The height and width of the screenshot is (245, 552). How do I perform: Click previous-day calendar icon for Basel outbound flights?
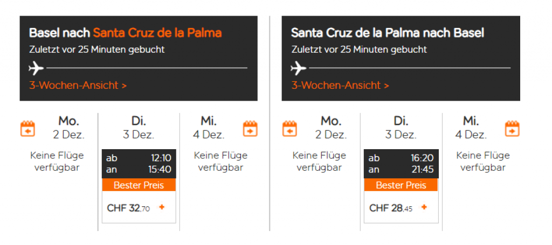pyautogui.click(x=27, y=129)
